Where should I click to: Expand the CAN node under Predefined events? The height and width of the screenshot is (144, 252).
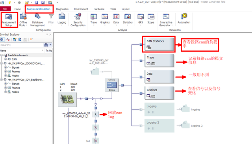(x=6, y=59)
